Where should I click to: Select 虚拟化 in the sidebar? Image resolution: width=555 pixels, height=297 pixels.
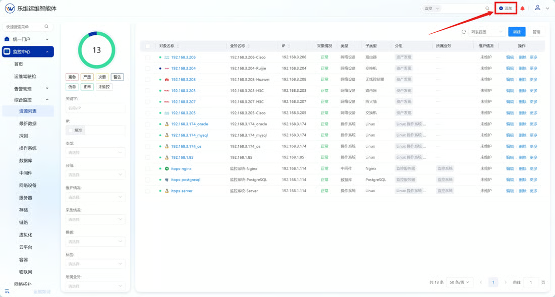click(26, 235)
